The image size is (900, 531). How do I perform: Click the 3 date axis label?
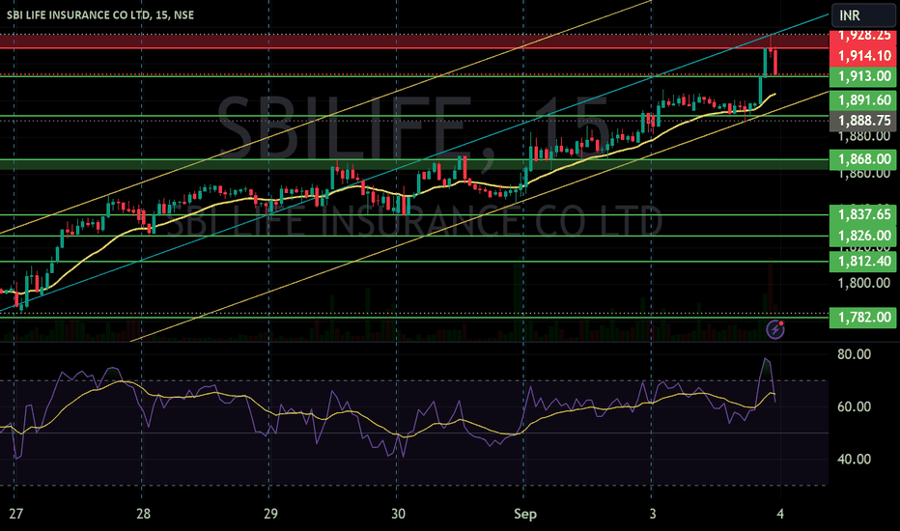pyautogui.click(x=653, y=514)
